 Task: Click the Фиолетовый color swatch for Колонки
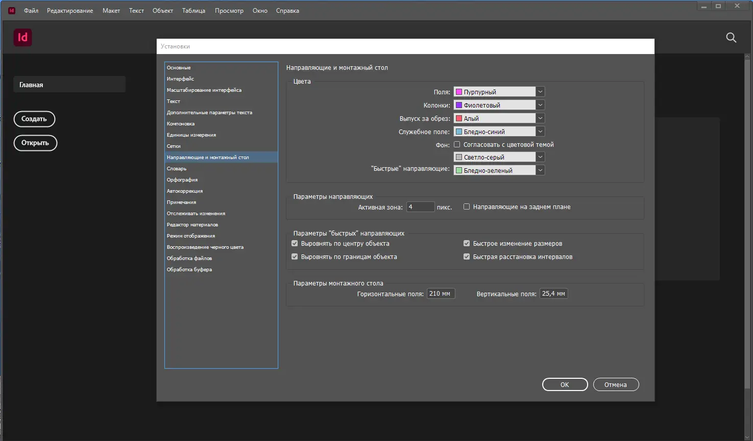[x=459, y=105]
